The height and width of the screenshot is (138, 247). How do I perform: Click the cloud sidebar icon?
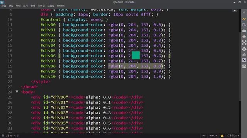click(x=244, y=54)
